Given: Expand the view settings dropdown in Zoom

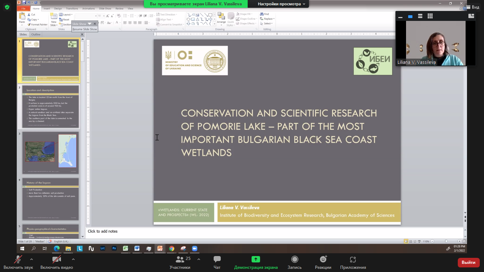Looking at the screenshot, I should [x=281, y=4].
